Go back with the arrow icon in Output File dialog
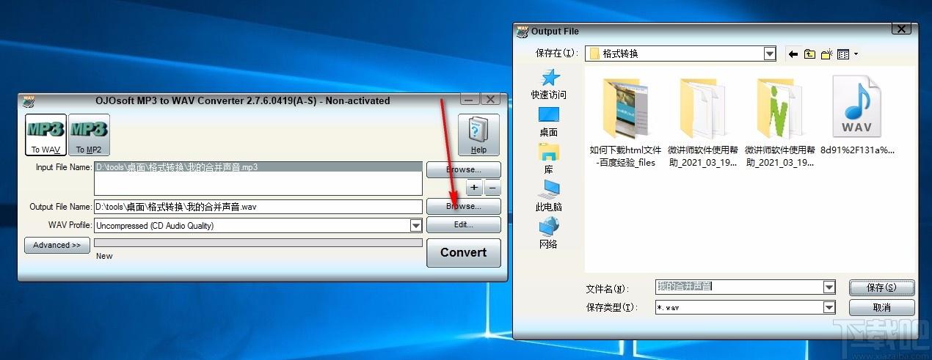Image resolution: width=932 pixels, height=360 pixels. (793, 54)
